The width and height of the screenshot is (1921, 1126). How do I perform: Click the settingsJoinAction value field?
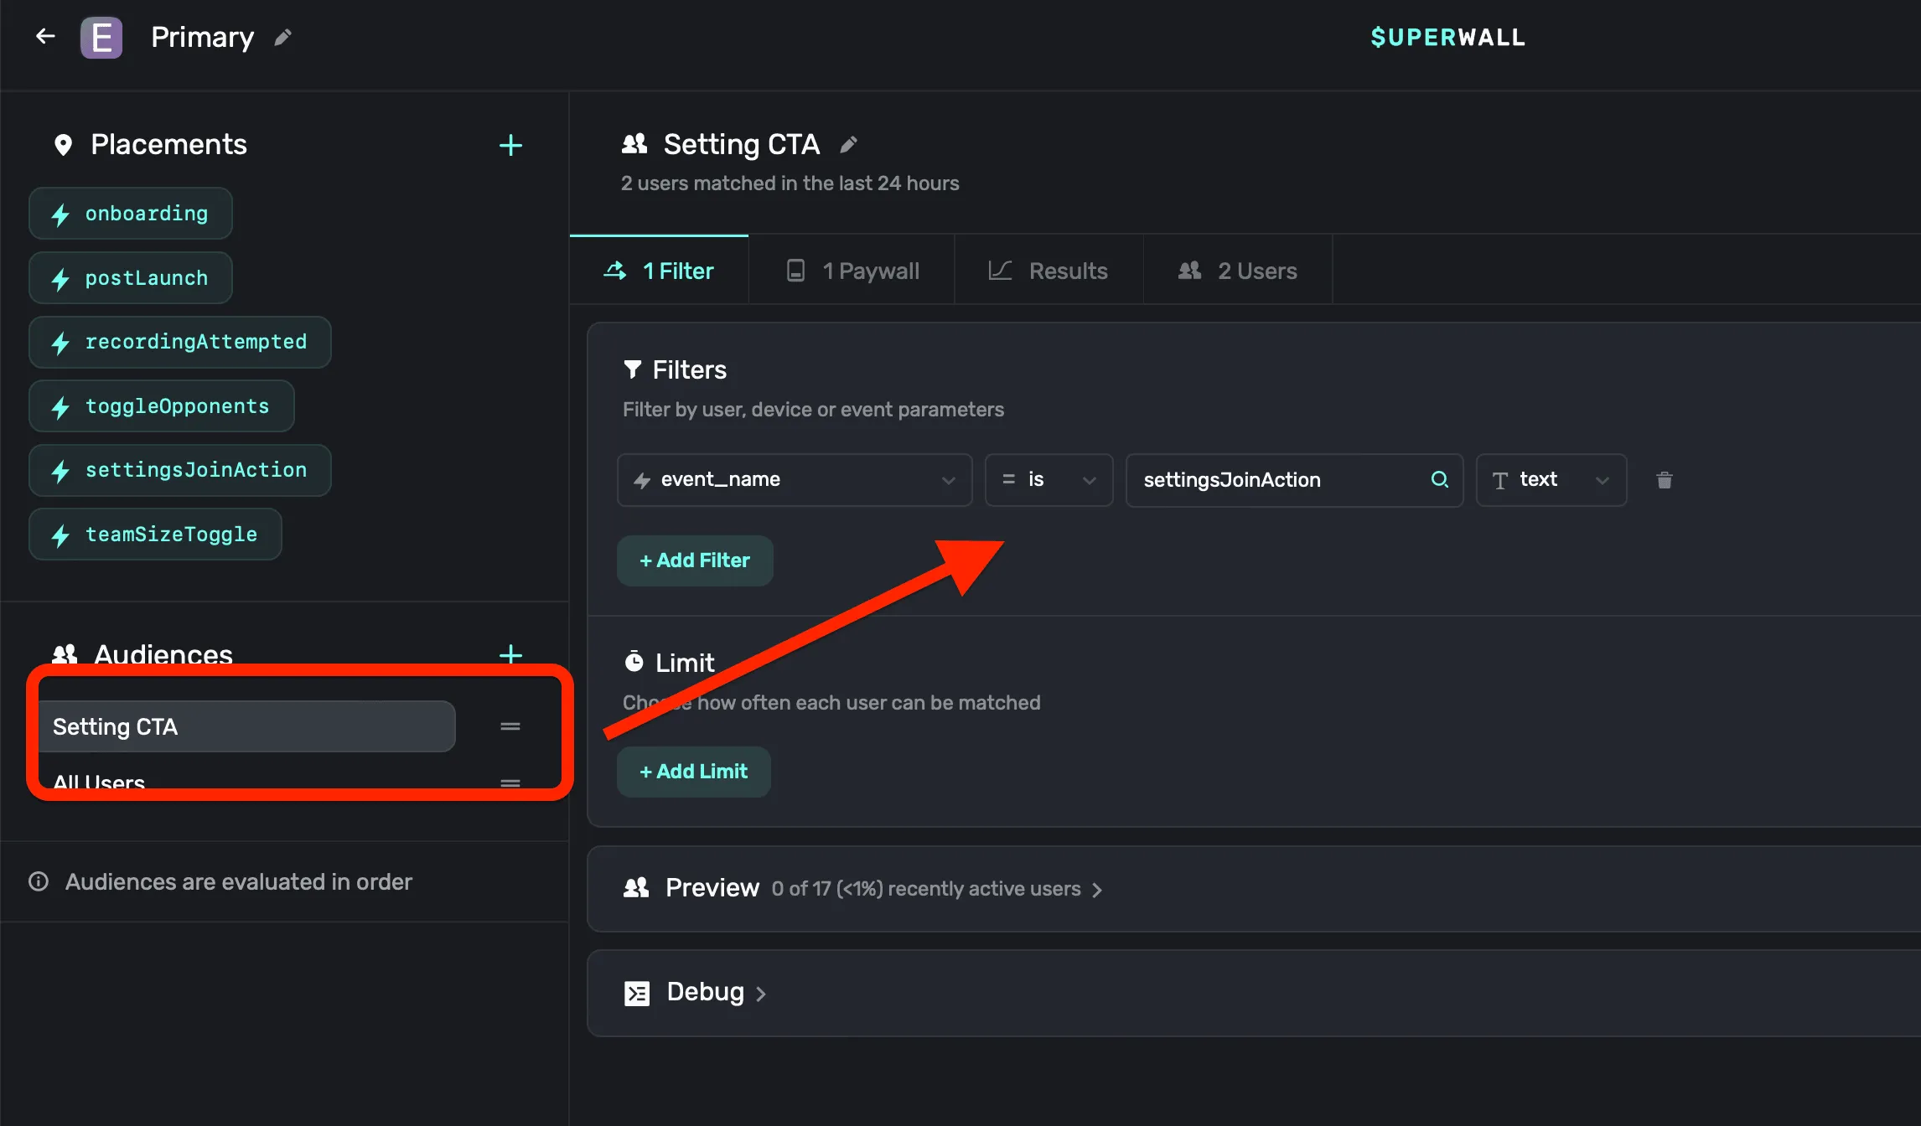pyautogui.click(x=1294, y=480)
